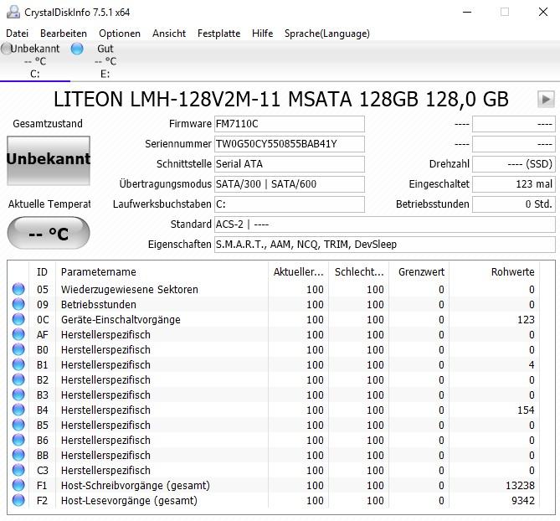560x521 pixels.
Task: Click the status orb of row 0C
Action: (x=18, y=319)
